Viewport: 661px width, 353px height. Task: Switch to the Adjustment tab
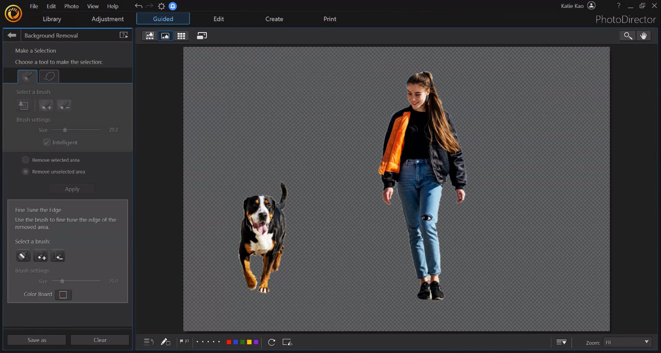(107, 19)
